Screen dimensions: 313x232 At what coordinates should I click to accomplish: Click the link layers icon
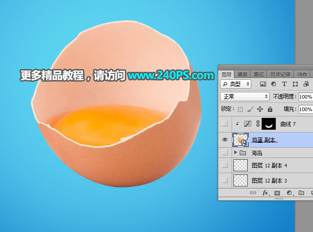pyautogui.click(x=253, y=193)
